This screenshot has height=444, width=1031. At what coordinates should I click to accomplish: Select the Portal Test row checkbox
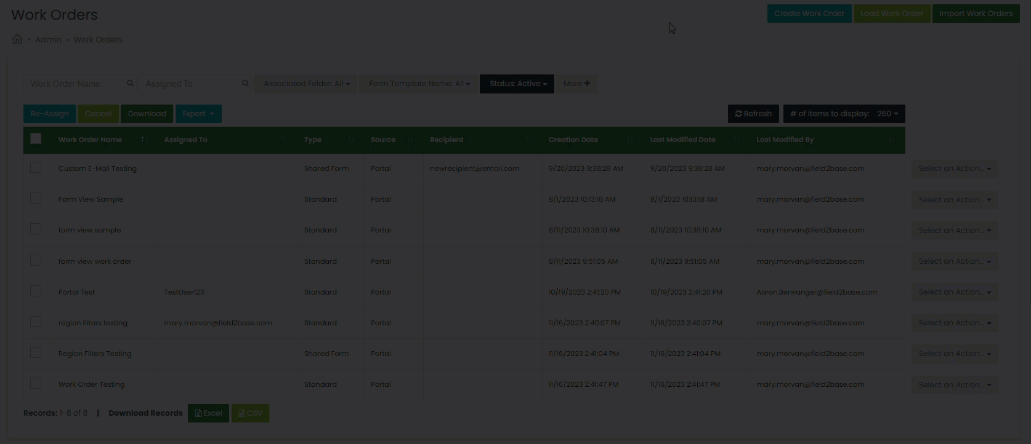36,291
